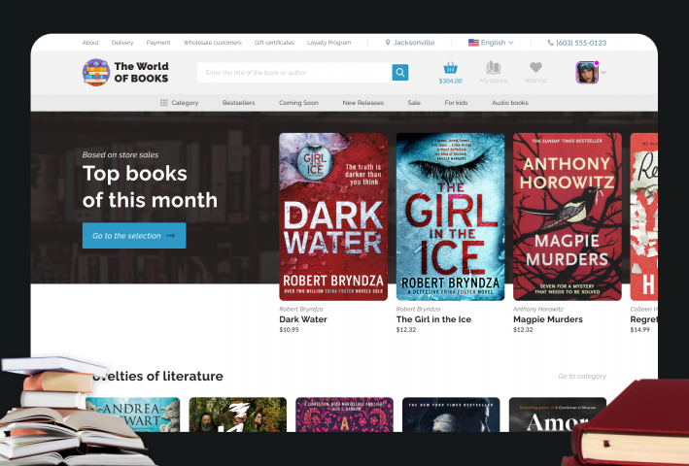Follow the Go to category link
The image size is (689, 466).
(x=582, y=376)
